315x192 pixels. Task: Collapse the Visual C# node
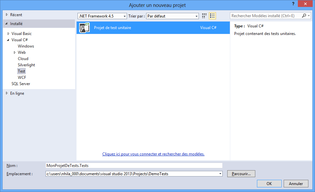click(8, 40)
